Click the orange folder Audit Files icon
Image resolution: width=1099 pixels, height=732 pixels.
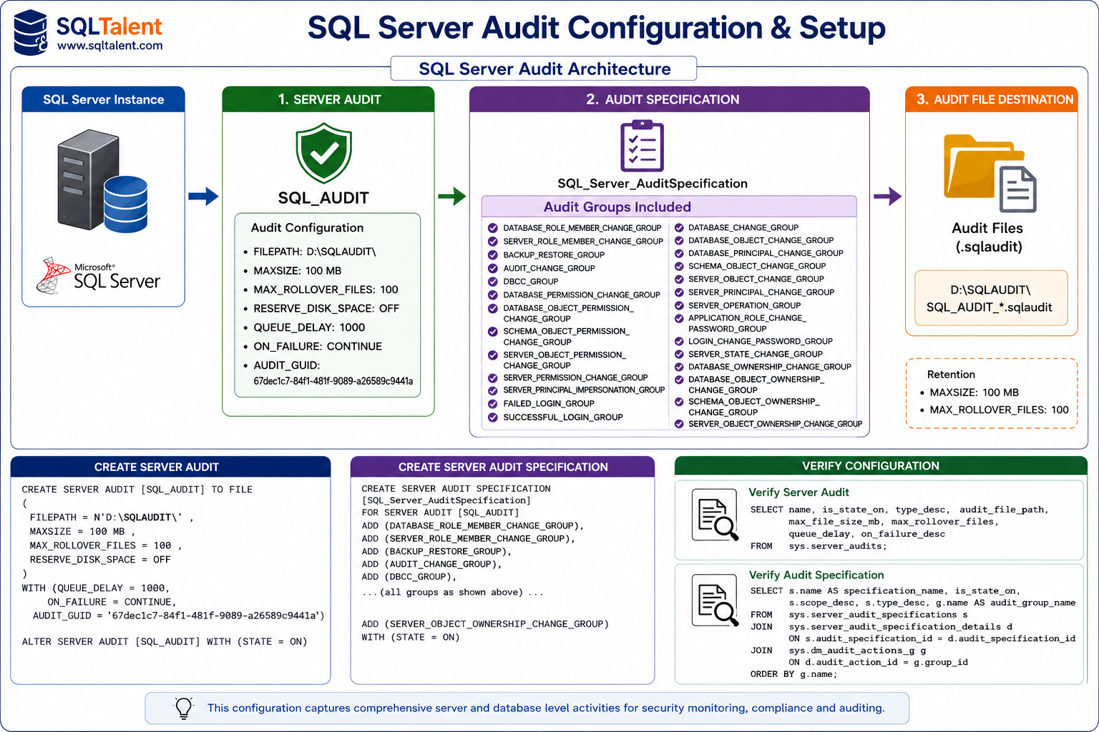(990, 173)
